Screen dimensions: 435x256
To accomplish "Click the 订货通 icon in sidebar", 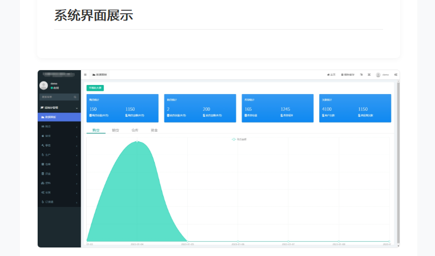I will [42, 202].
